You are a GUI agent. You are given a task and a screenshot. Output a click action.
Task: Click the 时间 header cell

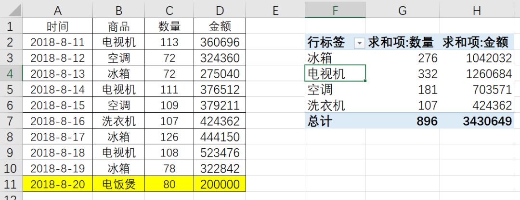point(57,26)
